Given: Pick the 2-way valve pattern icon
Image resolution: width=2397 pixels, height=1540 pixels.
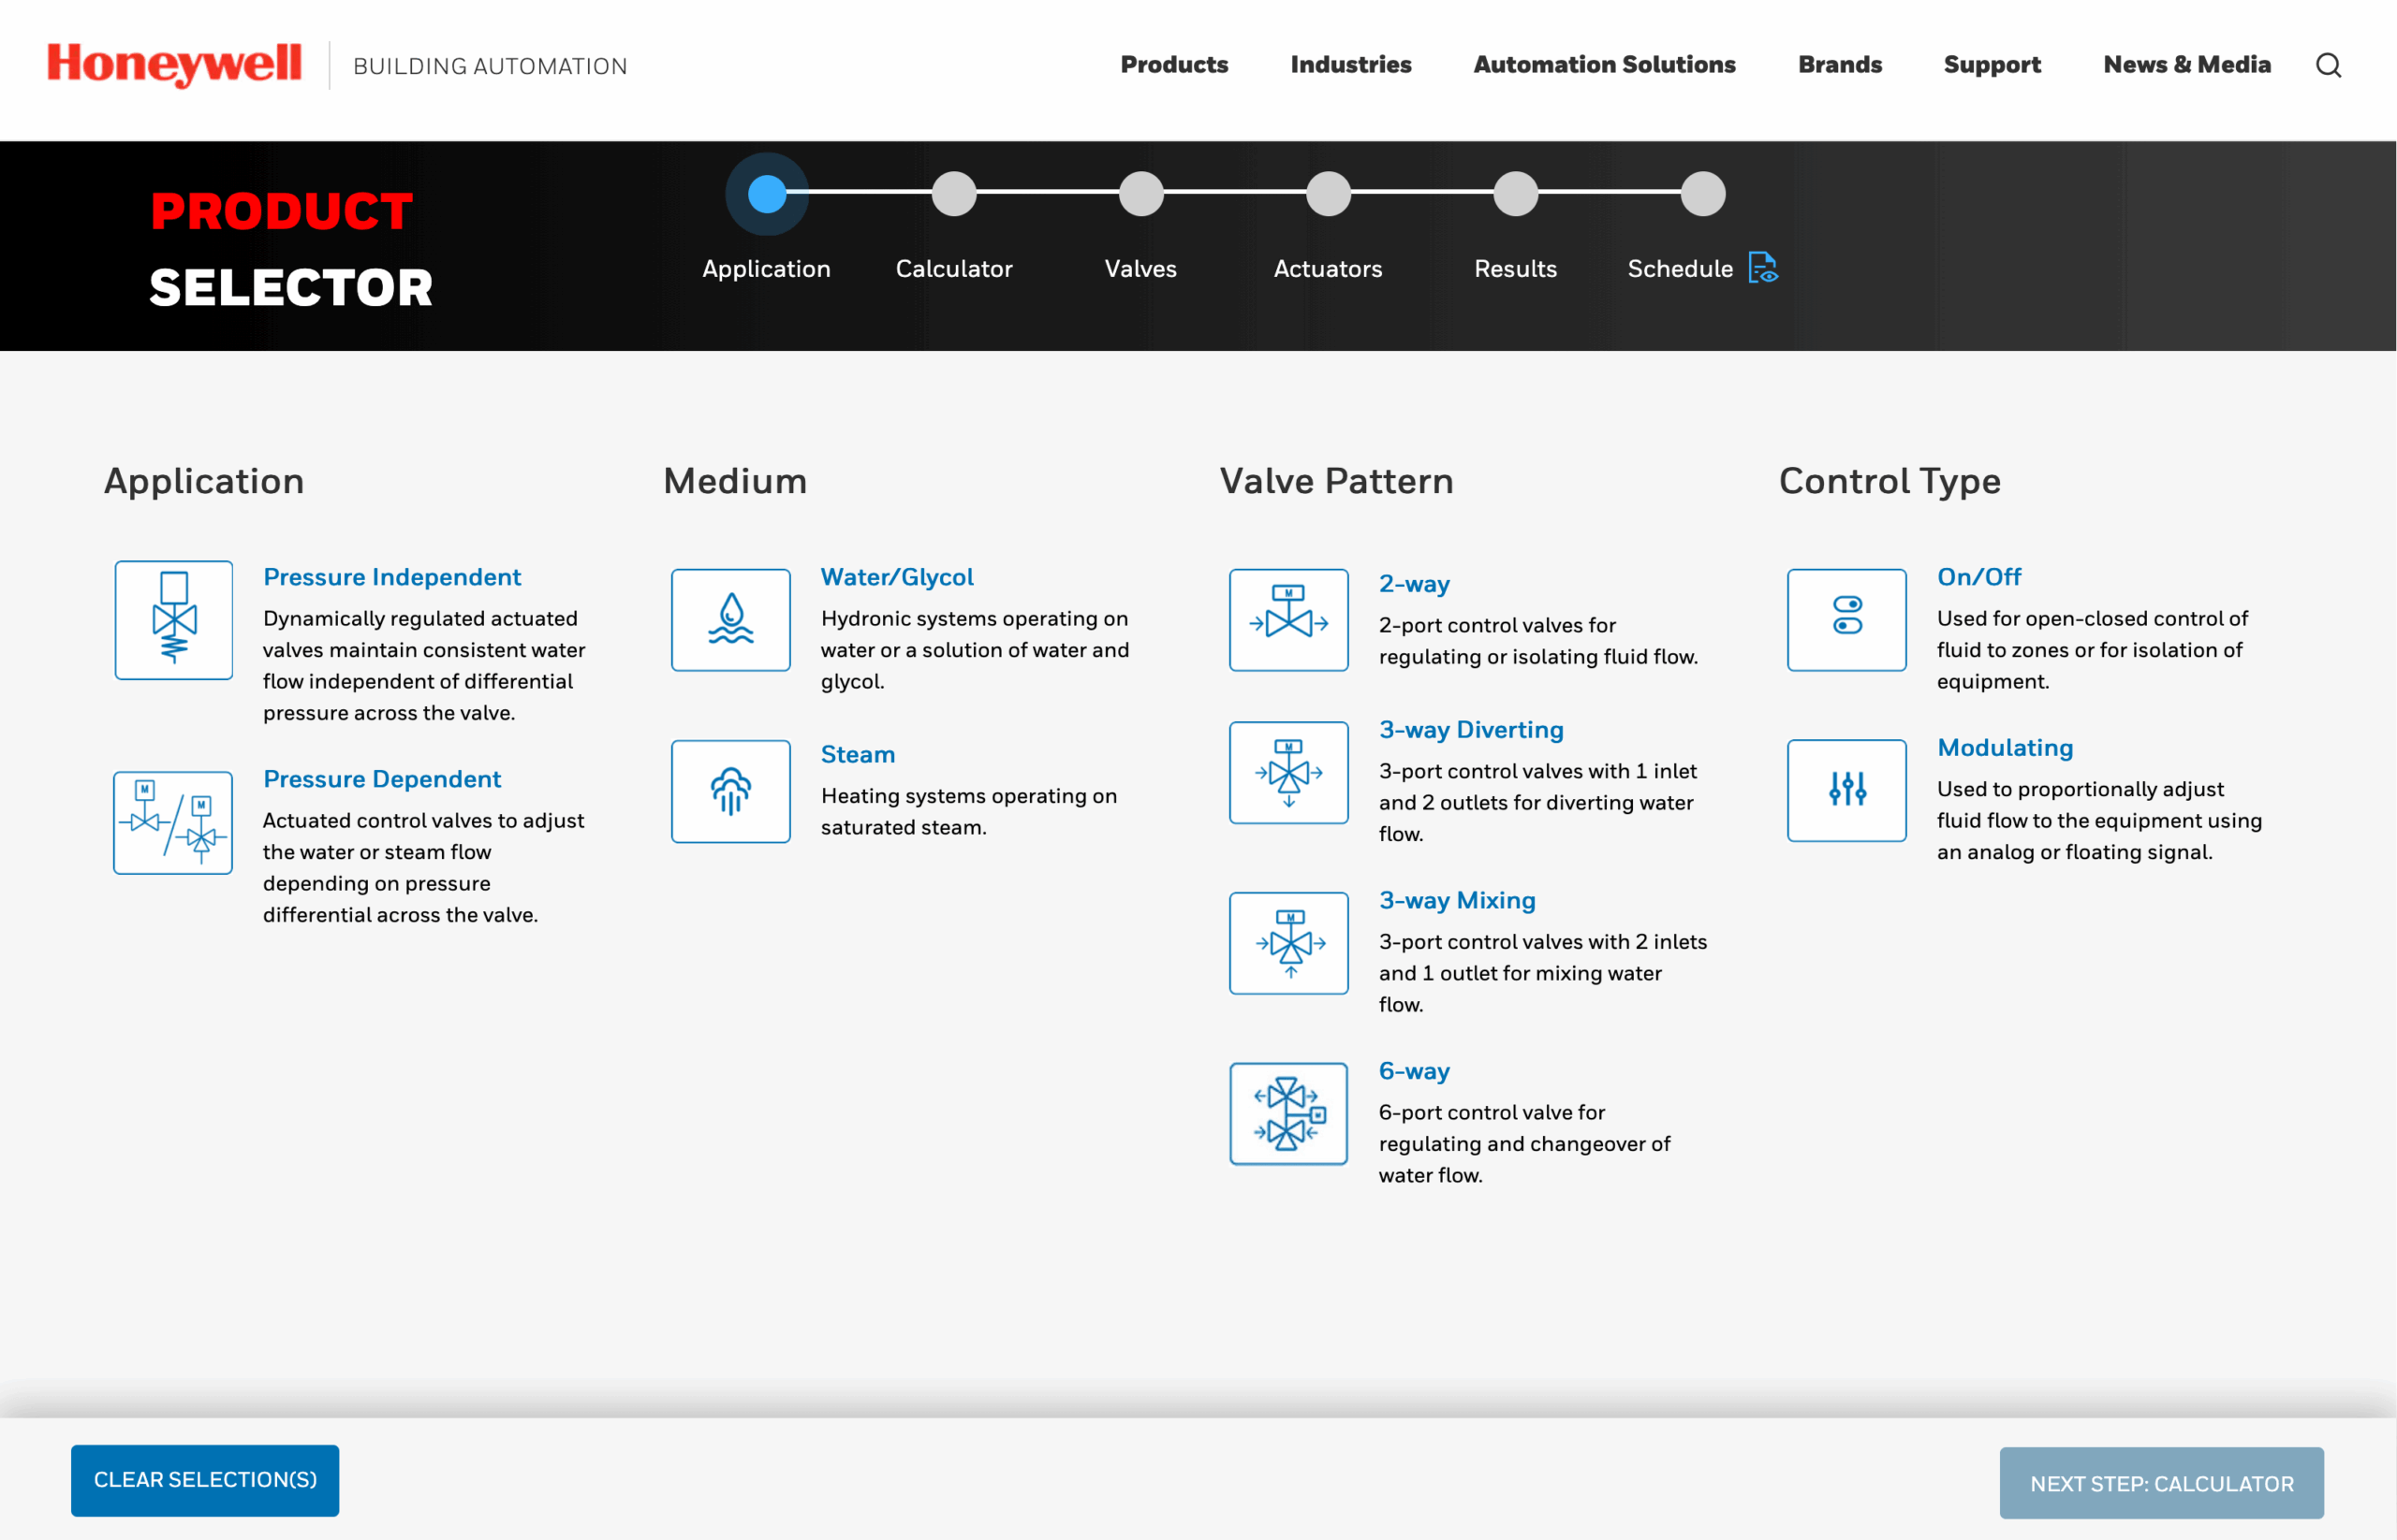Looking at the screenshot, I should click(x=1288, y=620).
